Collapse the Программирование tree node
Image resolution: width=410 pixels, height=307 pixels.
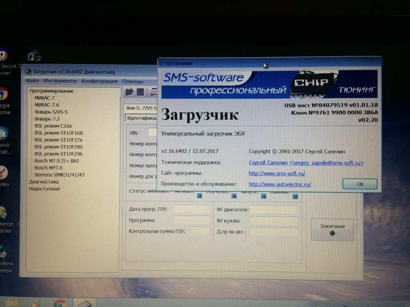pyautogui.click(x=51, y=91)
